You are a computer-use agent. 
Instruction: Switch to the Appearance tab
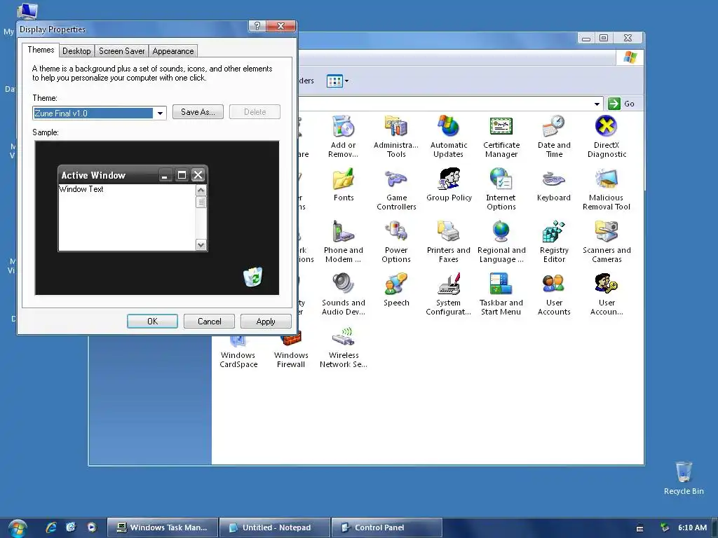coord(173,50)
